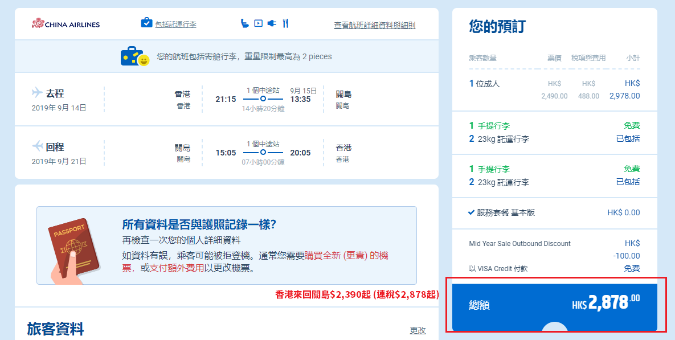
Task: Click the 您的預訂 heading
Action: pyautogui.click(x=497, y=27)
